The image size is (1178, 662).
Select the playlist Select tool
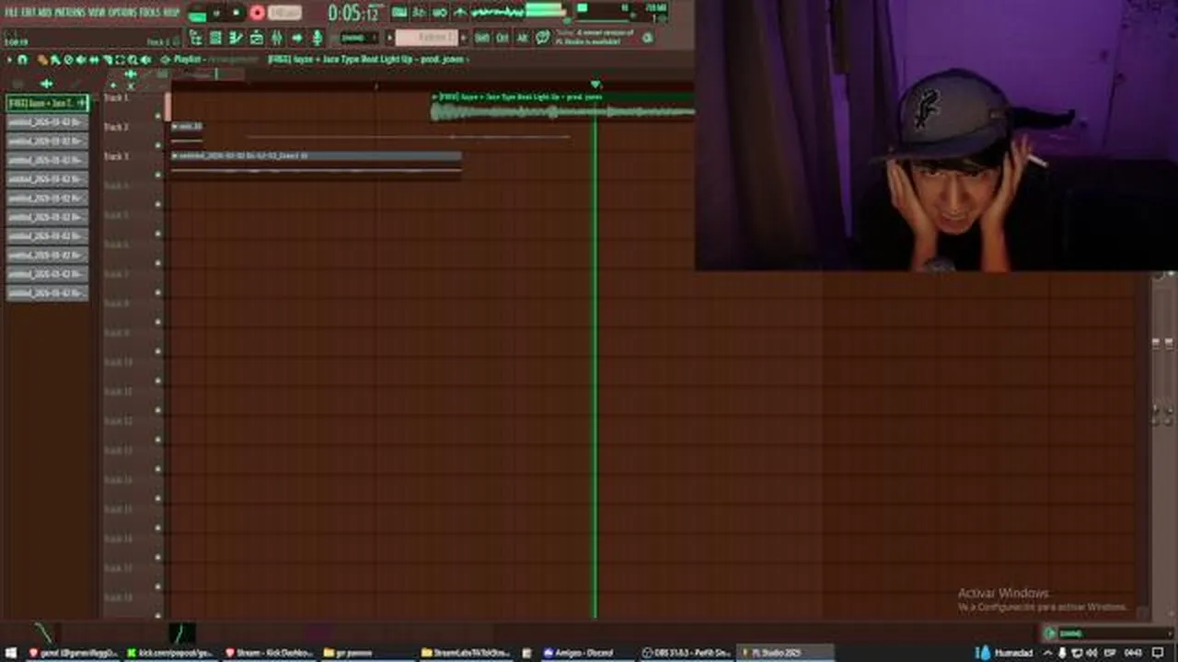tap(120, 60)
